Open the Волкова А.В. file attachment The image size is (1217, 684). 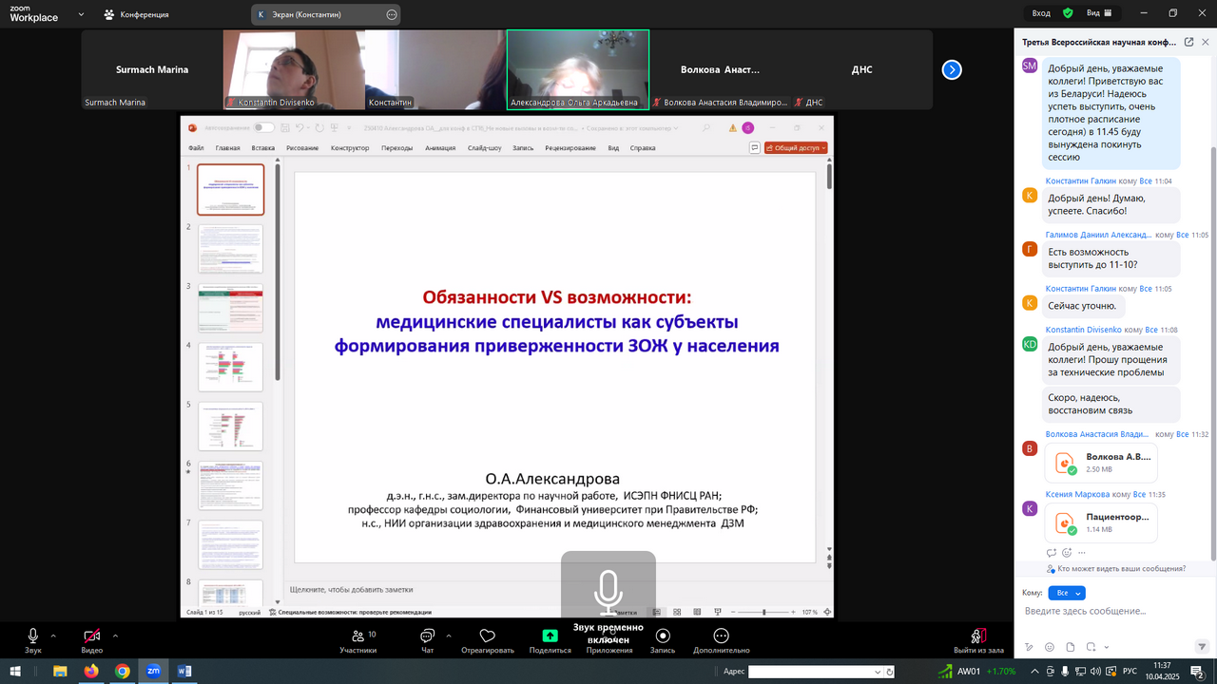pos(1102,463)
